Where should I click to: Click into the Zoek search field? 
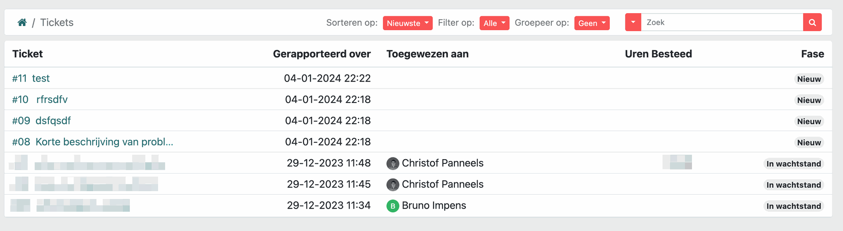point(722,22)
